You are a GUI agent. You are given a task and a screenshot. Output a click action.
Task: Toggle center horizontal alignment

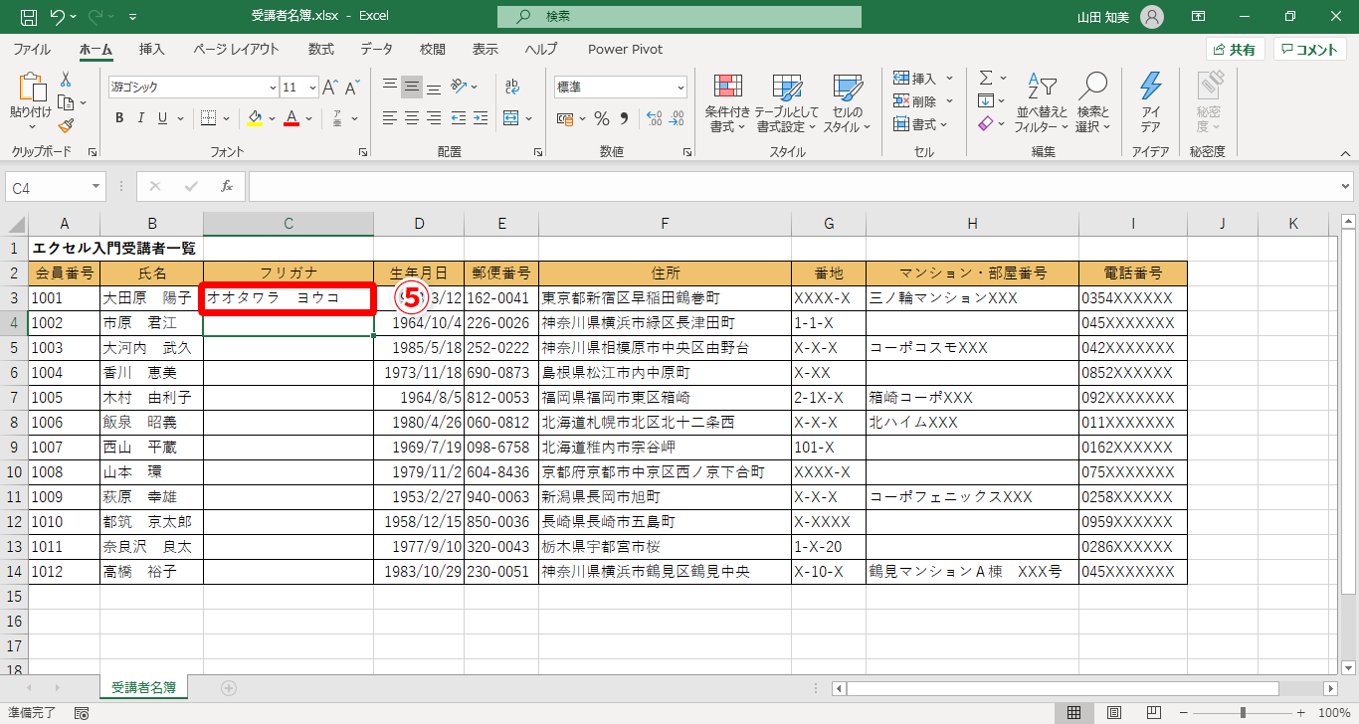tap(412, 118)
